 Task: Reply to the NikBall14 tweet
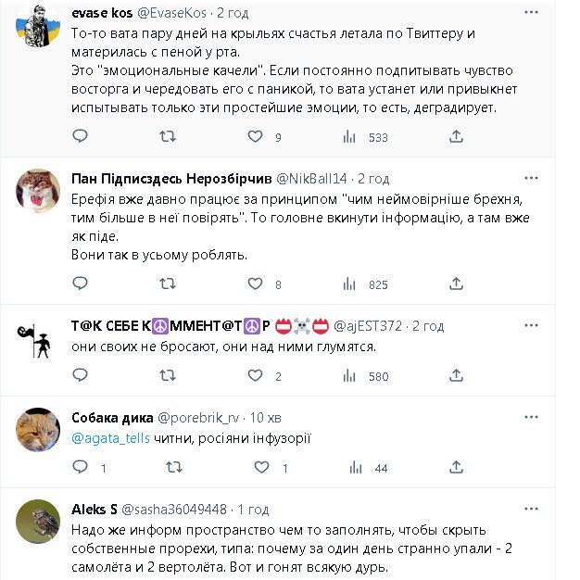[81, 284]
